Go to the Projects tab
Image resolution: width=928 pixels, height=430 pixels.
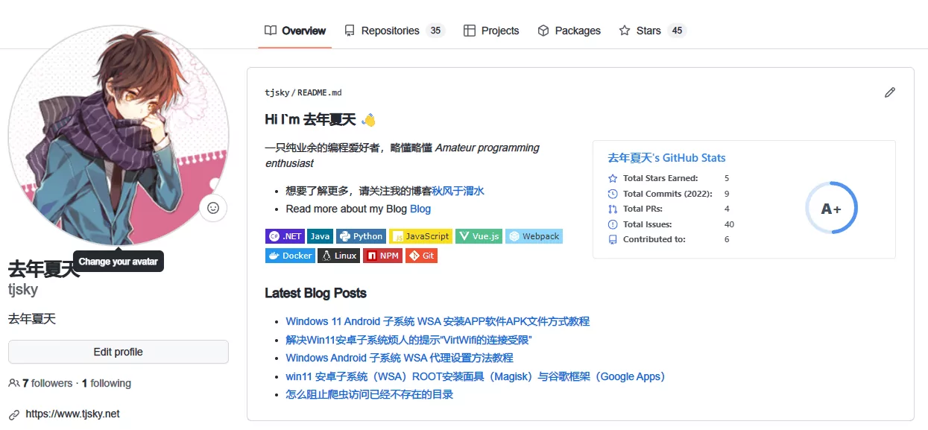pyautogui.click(x=491, y=31)
